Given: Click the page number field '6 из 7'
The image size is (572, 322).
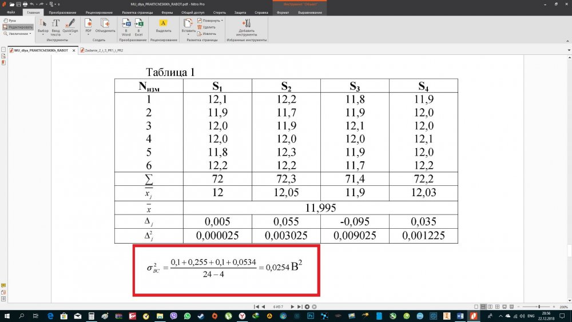Looking at the screenshot, I should pyautogui.click(x=278, y=307).
